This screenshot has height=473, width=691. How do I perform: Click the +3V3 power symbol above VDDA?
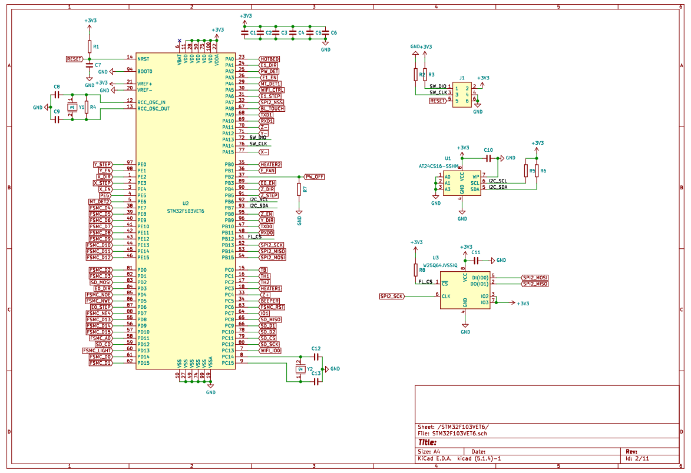[217, 34]
